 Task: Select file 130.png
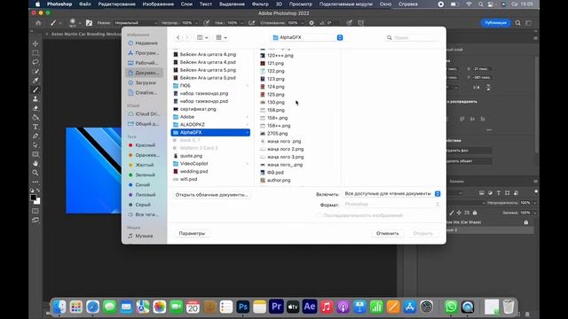coord(276,103)
